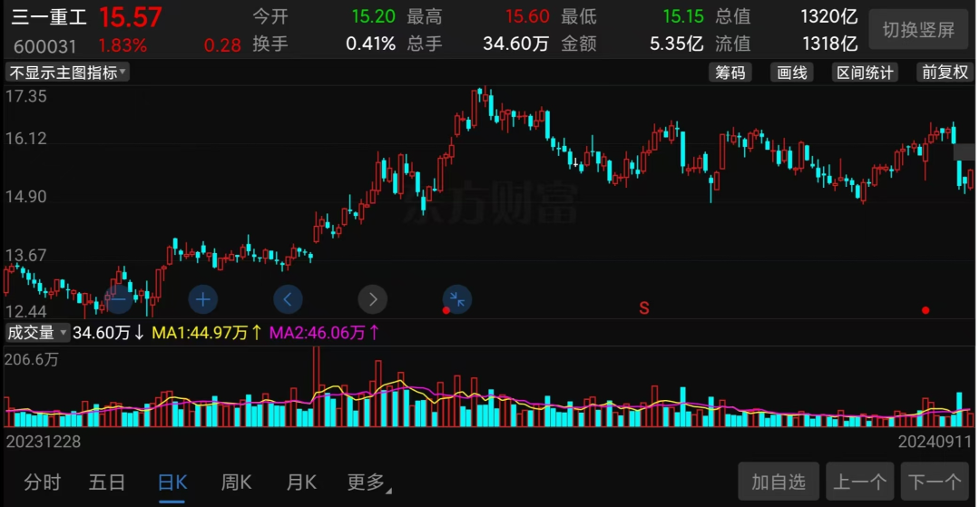The image size is (980, 507).
Task: Select the 周K tab
Action: click(x=236, y=482)
